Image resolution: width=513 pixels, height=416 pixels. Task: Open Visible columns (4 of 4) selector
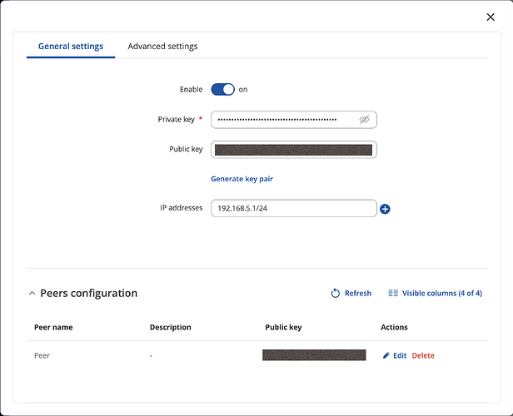[x=435, y=293]
